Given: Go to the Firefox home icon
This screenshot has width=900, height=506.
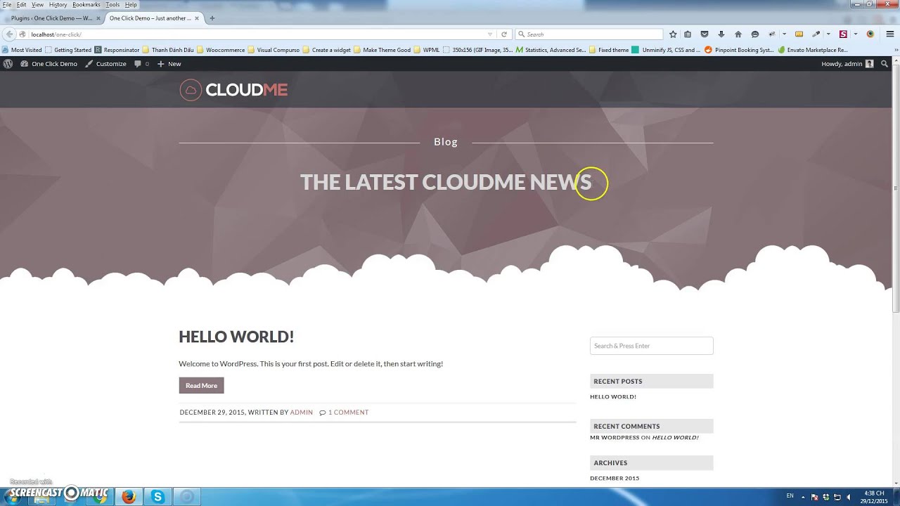Looking at the screenshot, I should pyautogui.click(x=738, y=34).
